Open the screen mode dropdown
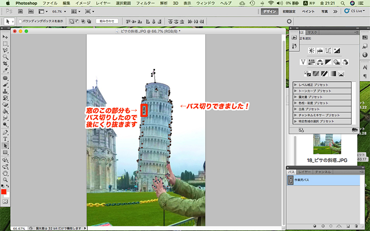This screenshot has width=370, height=231. click(90, 11)
